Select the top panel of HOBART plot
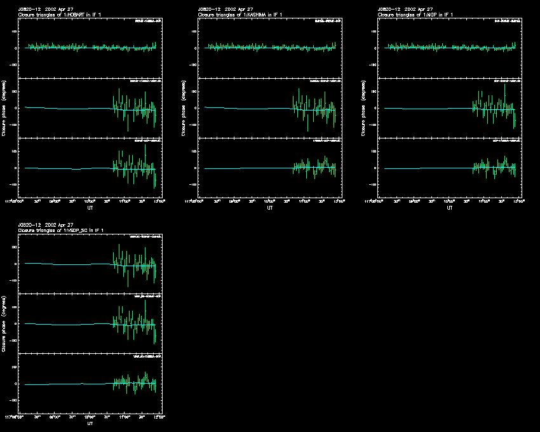Image resolution: width=540 pixels, height=432 pixels. pyautogui.click(x=90, y=48)
